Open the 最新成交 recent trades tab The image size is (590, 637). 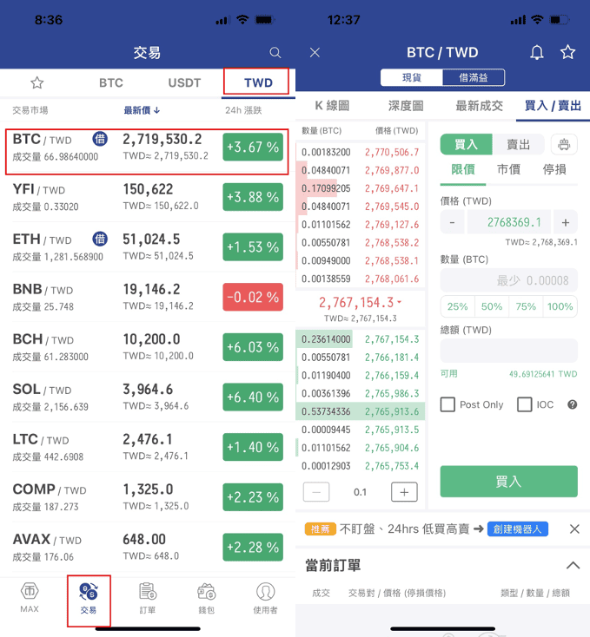(x=480, y=106)
